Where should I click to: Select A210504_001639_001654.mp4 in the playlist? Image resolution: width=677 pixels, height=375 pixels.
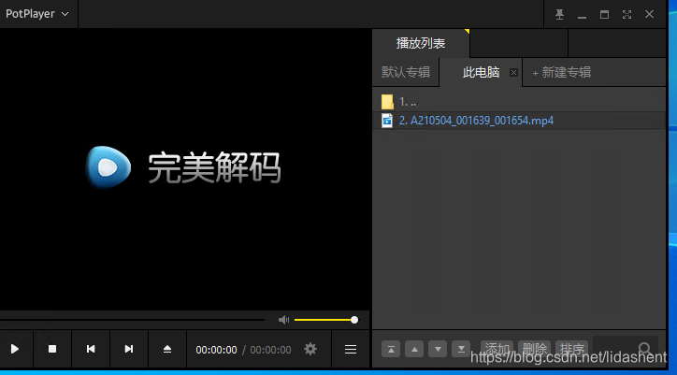click(x=519, y=121)
